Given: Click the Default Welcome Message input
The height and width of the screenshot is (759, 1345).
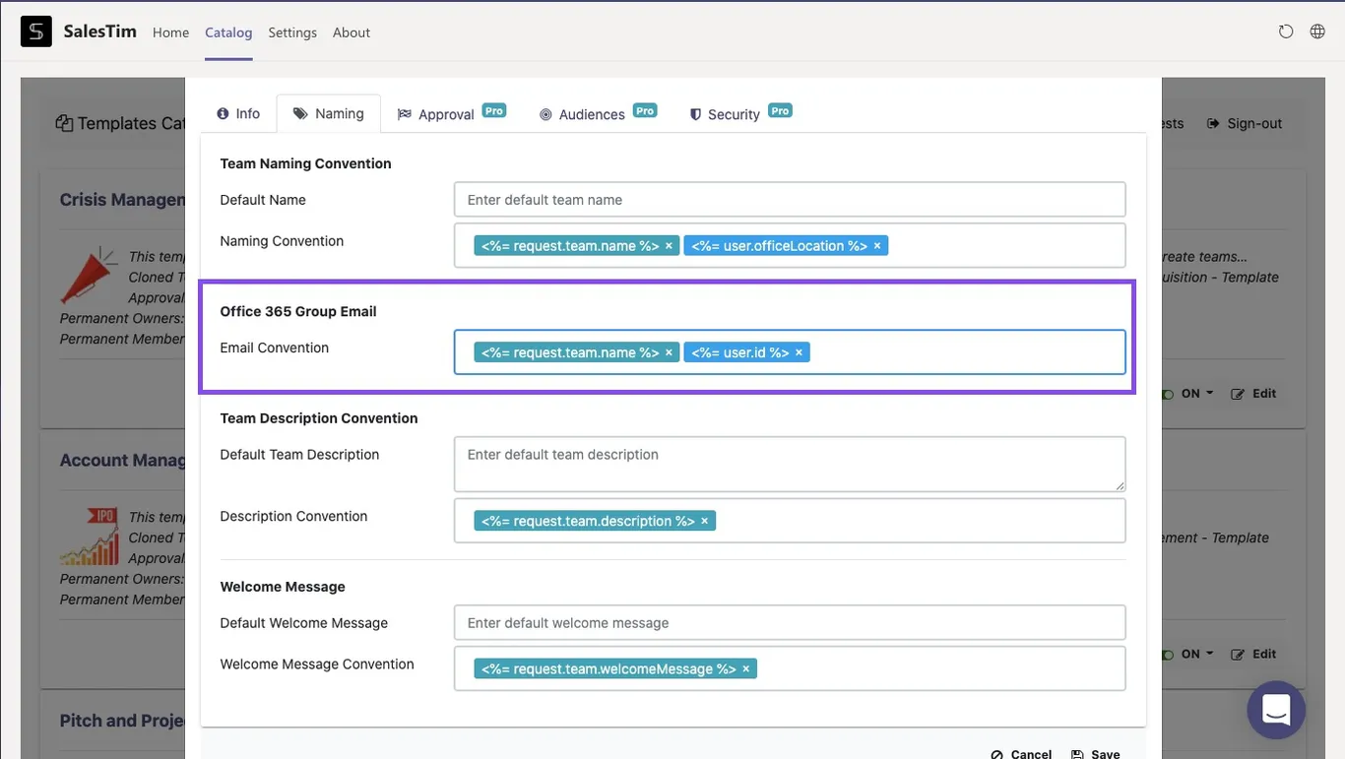Looking at the screenshot, I should [790, 623].
